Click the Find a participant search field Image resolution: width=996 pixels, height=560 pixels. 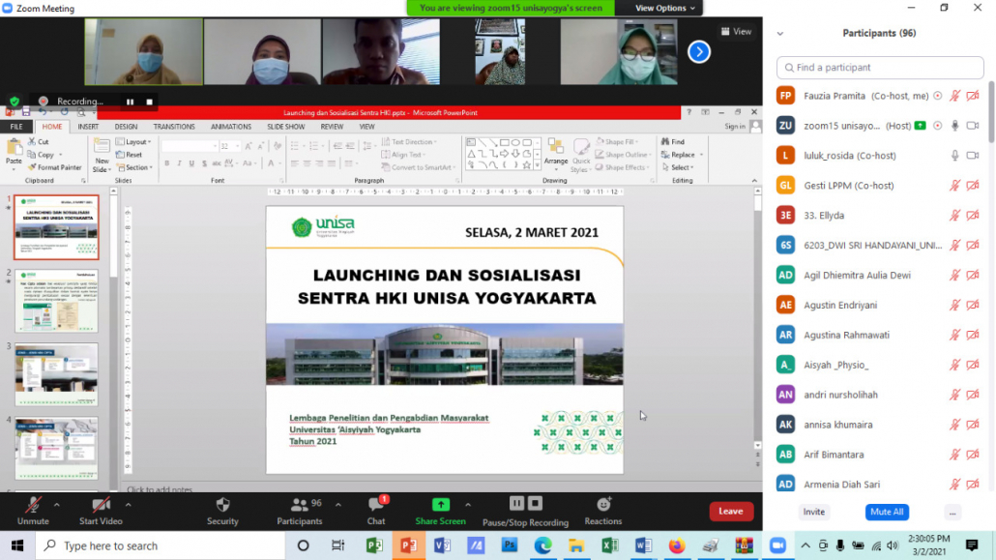(880, 68)
